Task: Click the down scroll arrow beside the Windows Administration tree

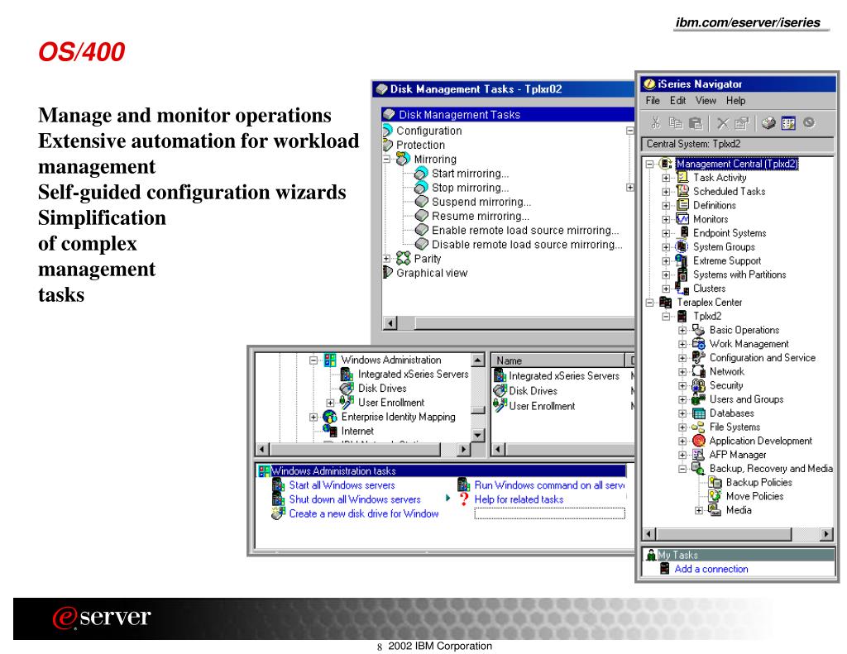Action: pos(477,435)
